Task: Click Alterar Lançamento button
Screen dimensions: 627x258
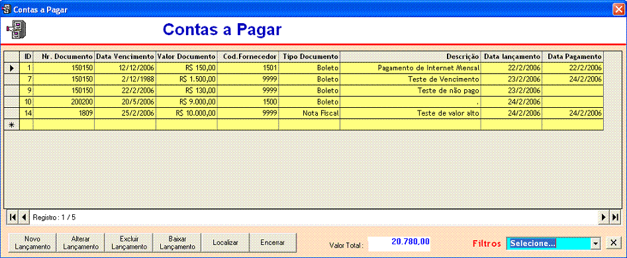Action: (80, 243)
